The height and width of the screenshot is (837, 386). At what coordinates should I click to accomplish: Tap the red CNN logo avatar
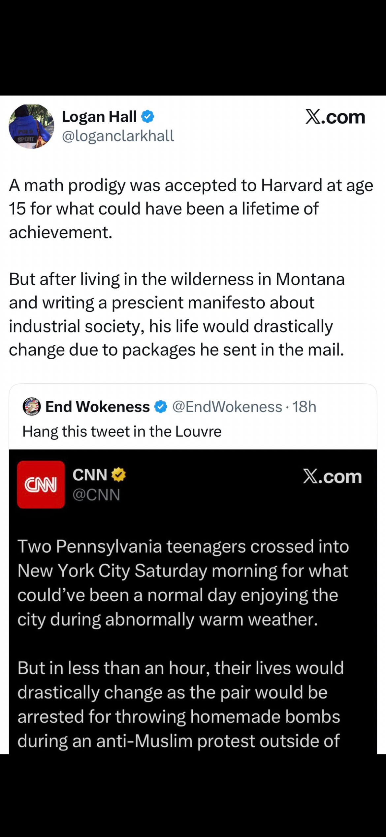tap(41, 484)
